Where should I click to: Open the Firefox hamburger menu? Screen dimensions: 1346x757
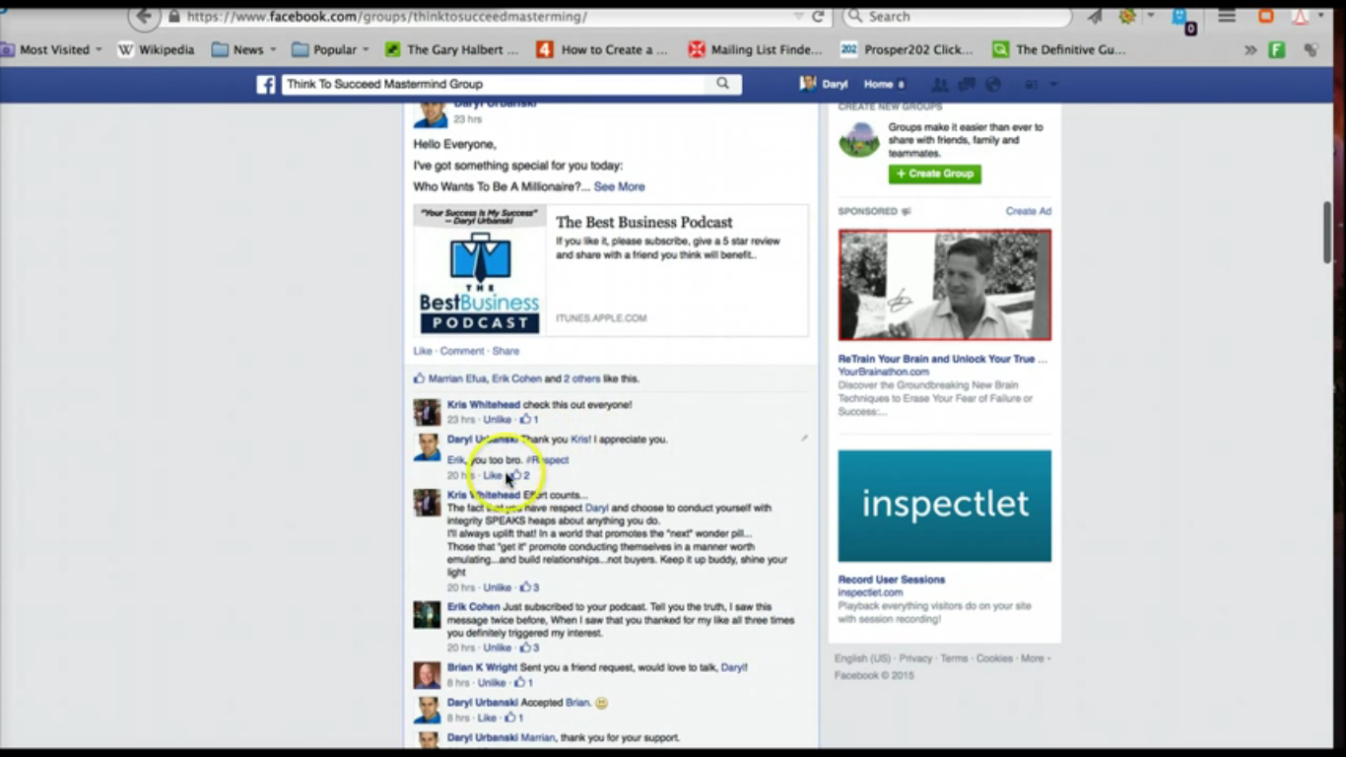coord(1227,17)
